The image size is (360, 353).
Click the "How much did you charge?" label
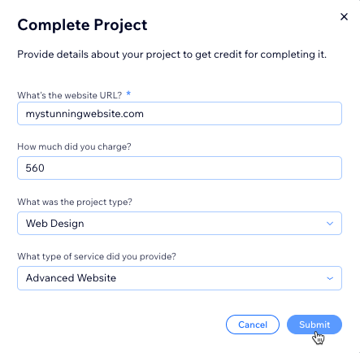(x=74, y=146)
